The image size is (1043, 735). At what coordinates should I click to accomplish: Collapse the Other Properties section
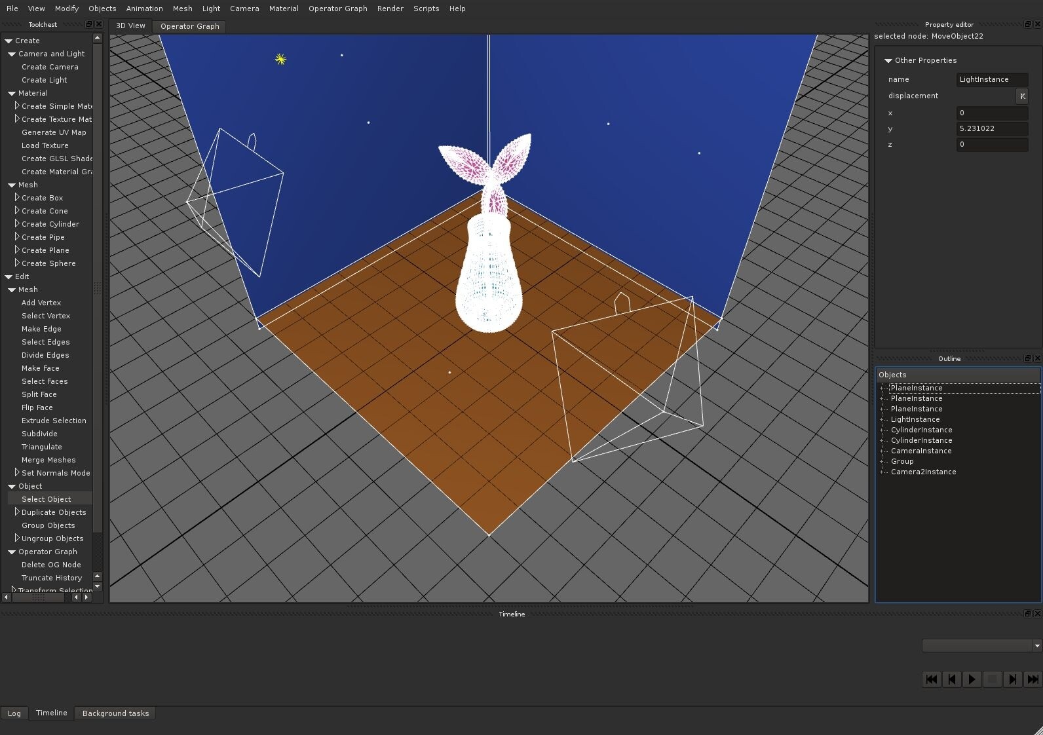(x=888, y=60)
